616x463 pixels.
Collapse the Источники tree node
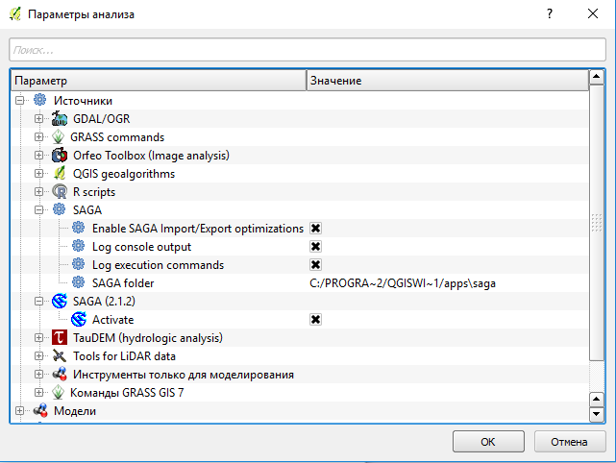[x=19, y=101]
